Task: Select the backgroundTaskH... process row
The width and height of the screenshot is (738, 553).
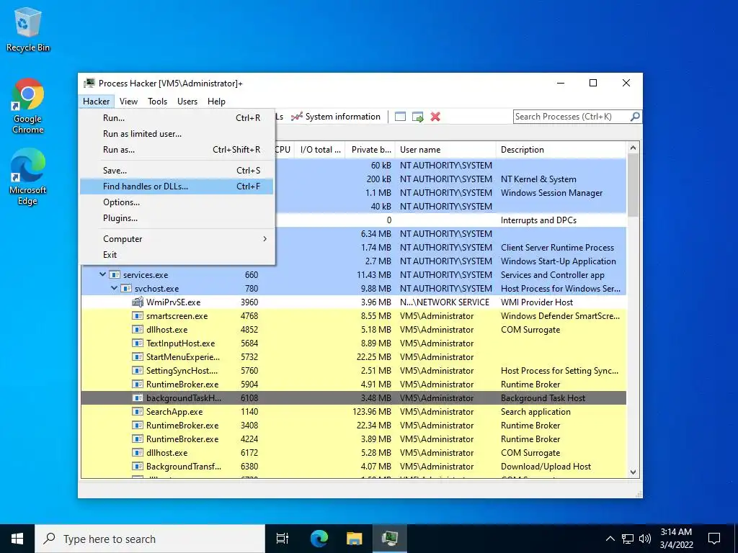Action: 354,397
